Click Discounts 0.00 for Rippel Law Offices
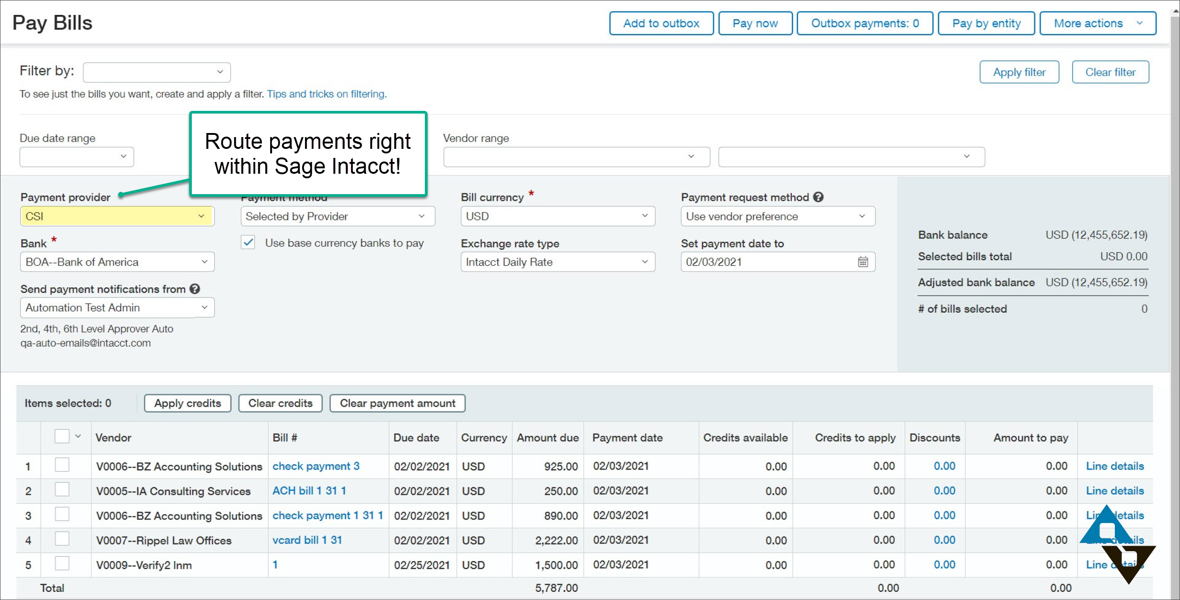 click(x=944, y=540)
